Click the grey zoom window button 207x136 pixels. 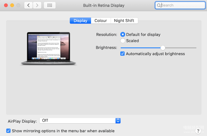coord(19,5)
